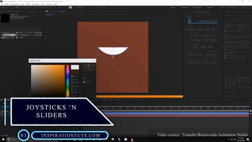Viewport: 252px width, 142px height.
Task: Click the new color white swatch
Action: tap(75, 67)
